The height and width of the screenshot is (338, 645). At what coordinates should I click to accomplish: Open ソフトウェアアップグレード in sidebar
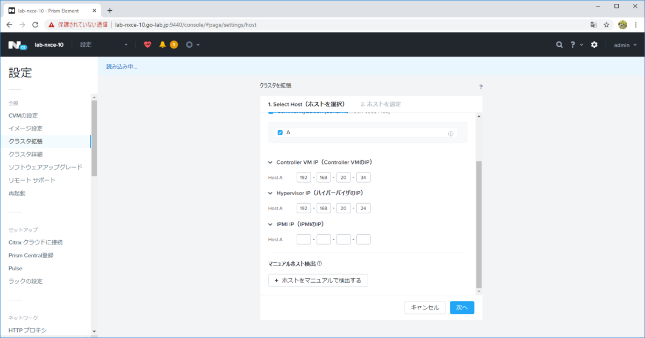pos(46,167)
